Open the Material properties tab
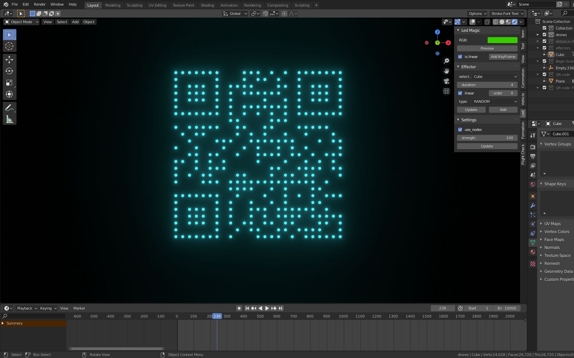 click(x=533, y=252)
